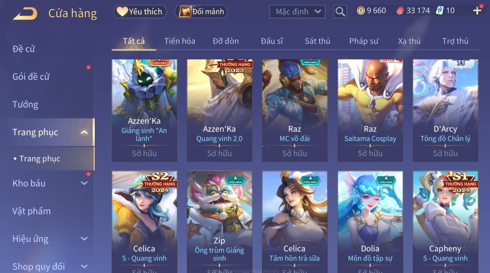
Task: Open Đổi mảnh fragment exchange
Action: (201, 12)
